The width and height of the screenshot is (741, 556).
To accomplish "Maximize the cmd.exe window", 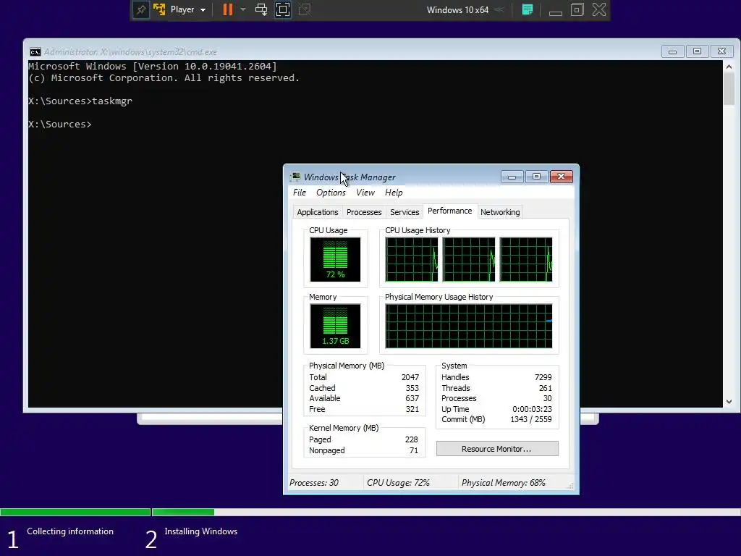I will [x=697, y=51].
